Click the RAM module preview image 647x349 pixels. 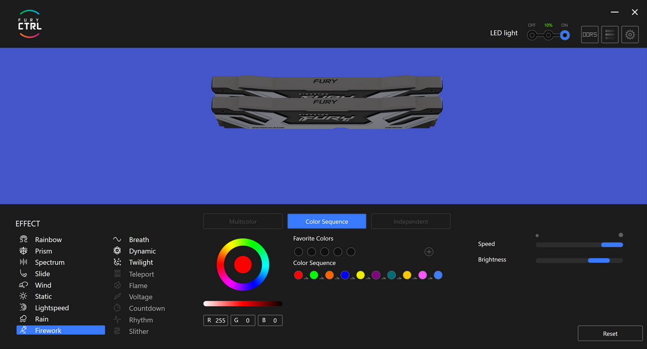pyautogui.click(x=327, y=102)
